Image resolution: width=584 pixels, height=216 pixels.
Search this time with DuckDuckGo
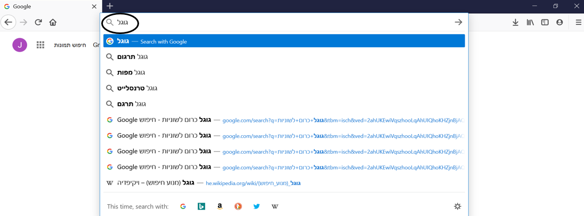click(x=238, y=206)
